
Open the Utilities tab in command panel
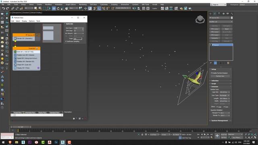pos(232,14)
